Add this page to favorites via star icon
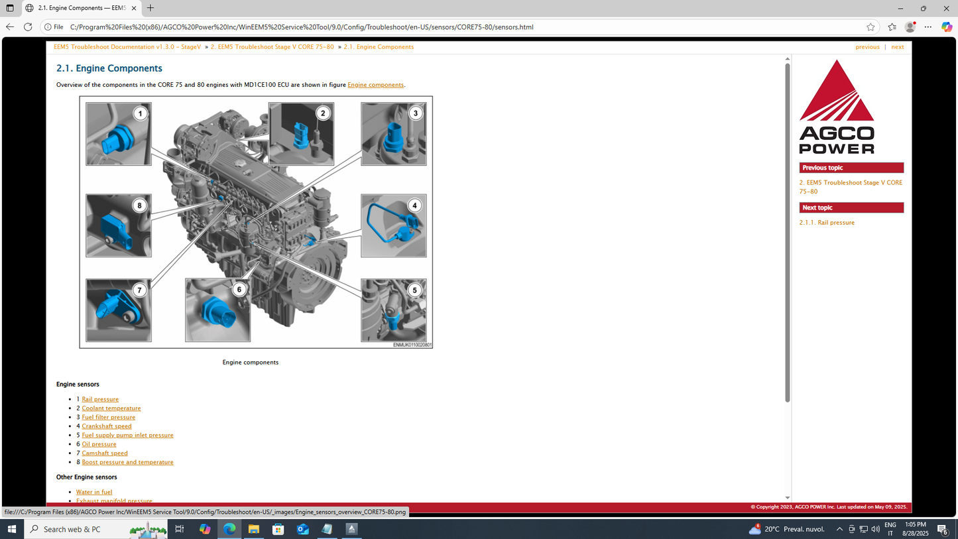Viewport: 958px width, 539px height. pos(870,27)
